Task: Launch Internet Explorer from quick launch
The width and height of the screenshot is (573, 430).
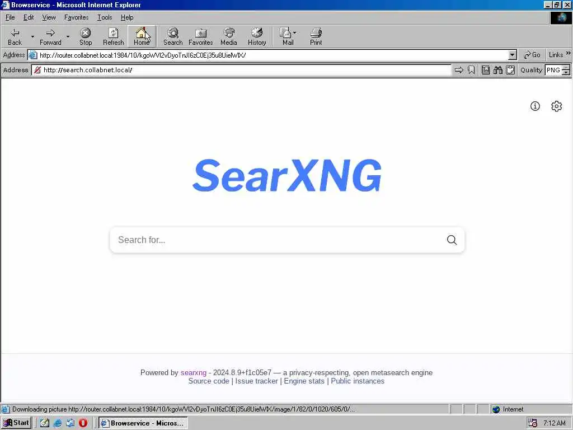Action: 58,423
